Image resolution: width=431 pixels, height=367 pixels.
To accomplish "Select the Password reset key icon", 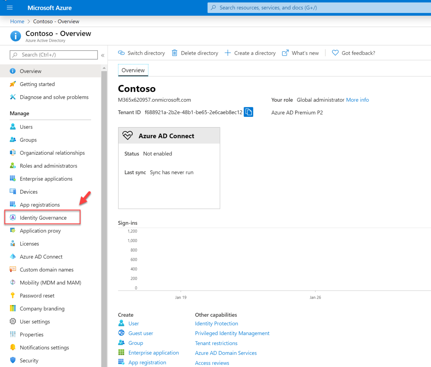I will click(13, 295).
